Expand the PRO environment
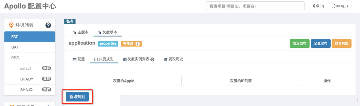360x106 pixels. coord(30,58)
